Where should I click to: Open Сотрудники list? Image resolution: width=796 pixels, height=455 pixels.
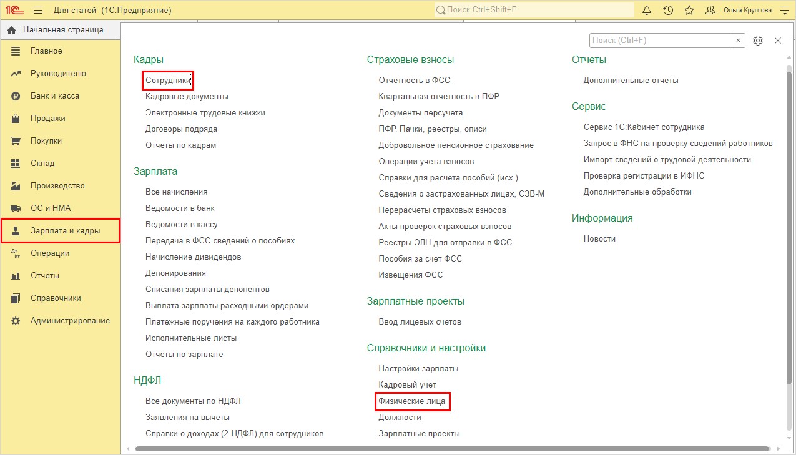point(168,81)
